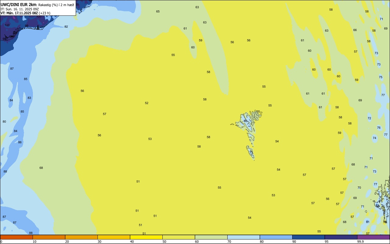Pick the bright yellow 40–50 legend swatch
Image resolution: width=390 pixels, height=244 pixels.
(x=146, y=237)
